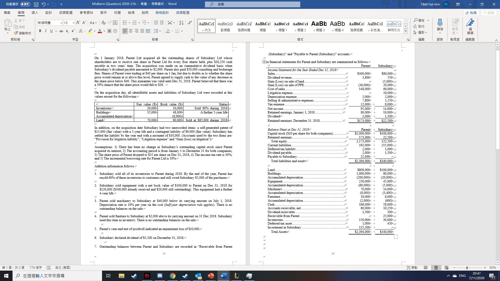Toggle bold formatting
This screenshot has width=500, height=281.
(x=40, y=31)
